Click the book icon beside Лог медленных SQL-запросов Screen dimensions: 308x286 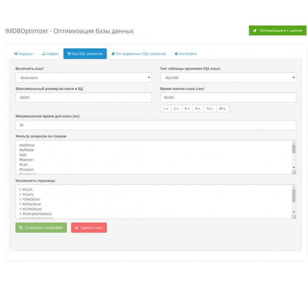click(x=113, y=54)
